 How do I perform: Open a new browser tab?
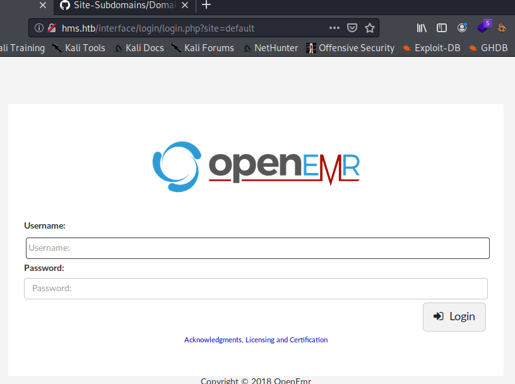click(206, 5)
